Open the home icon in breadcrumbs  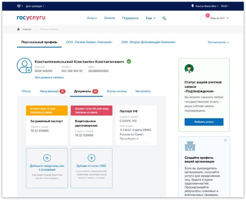click(18, 29)
